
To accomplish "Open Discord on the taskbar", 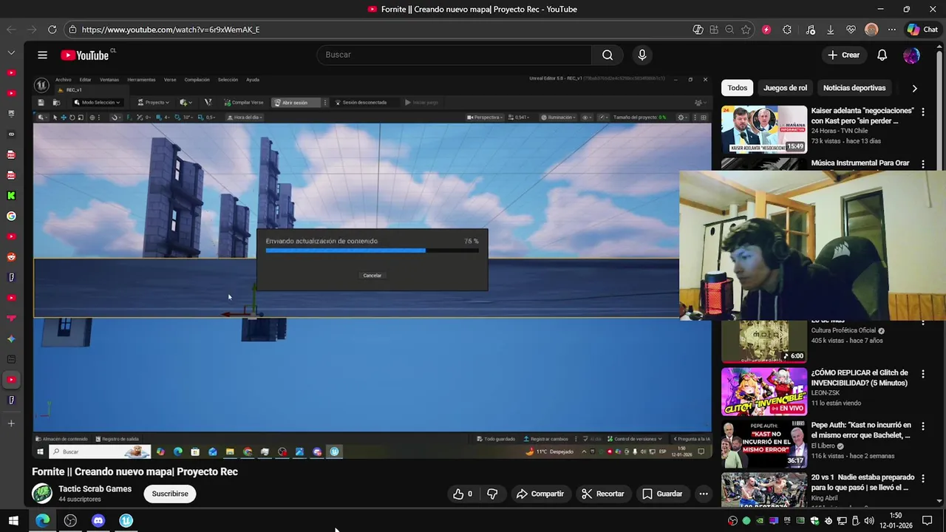I will coord(98,521).
